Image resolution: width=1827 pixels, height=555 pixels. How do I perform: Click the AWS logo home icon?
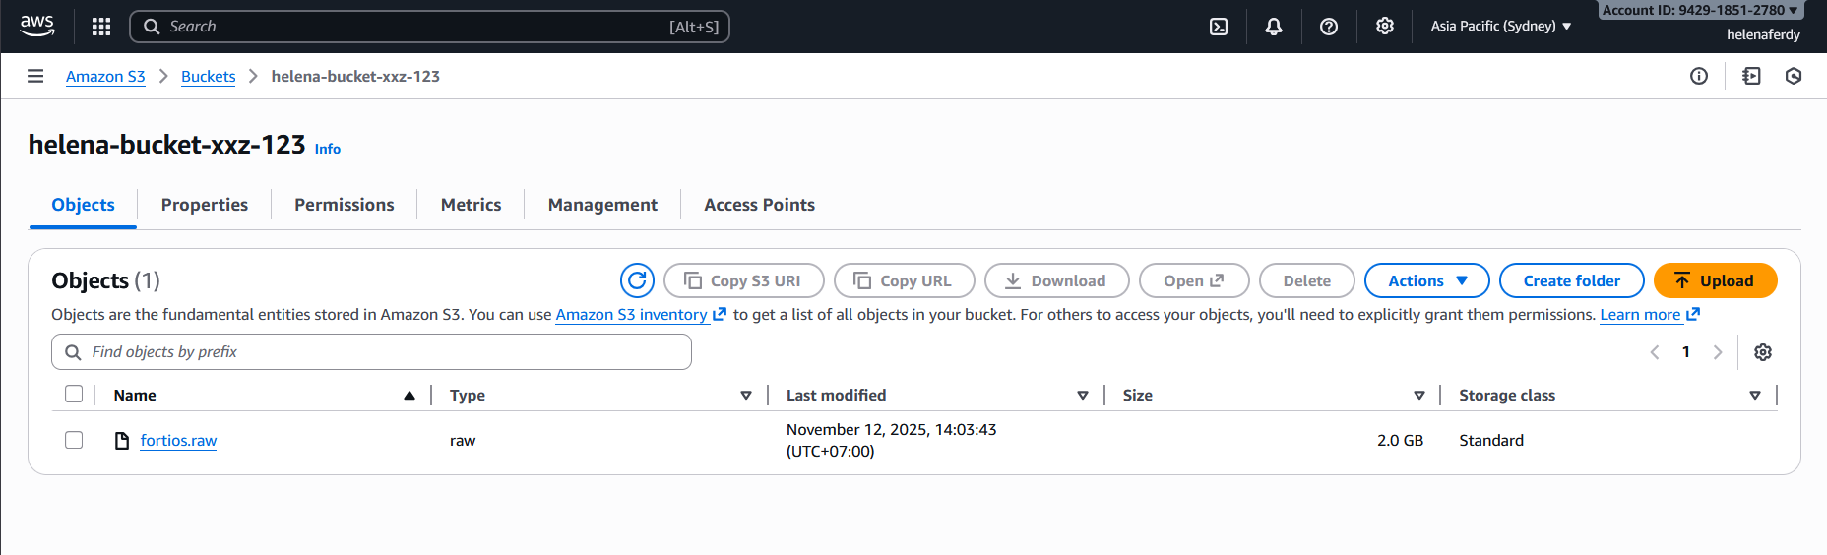tap(37, 26)
